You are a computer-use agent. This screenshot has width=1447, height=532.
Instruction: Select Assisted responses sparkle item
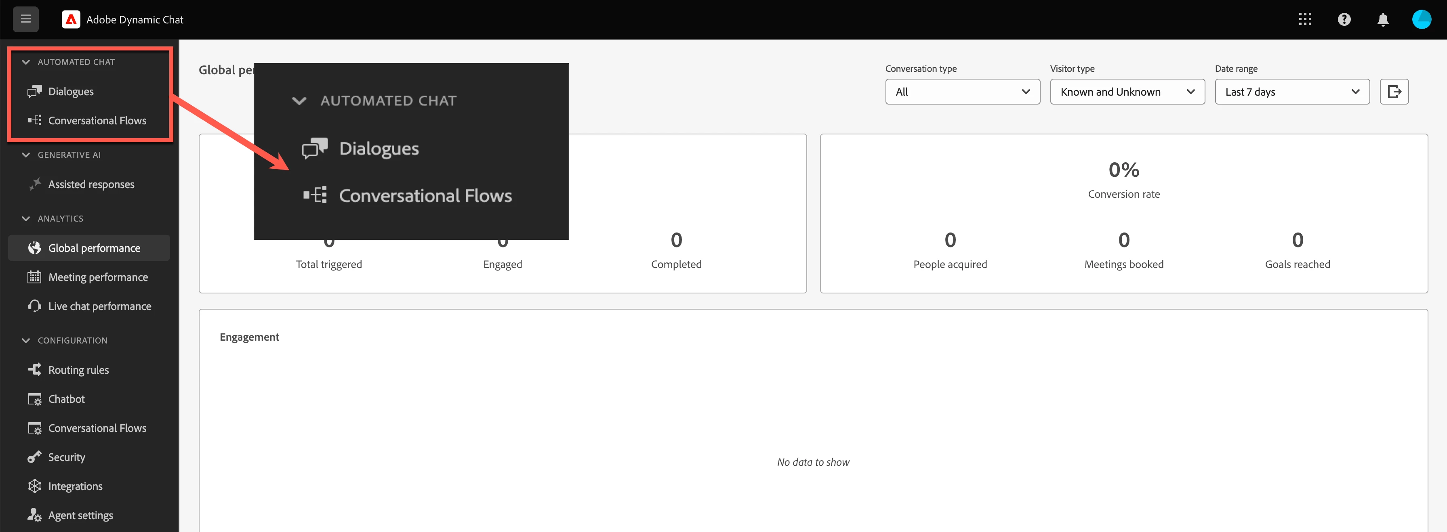tap(91, 184)
